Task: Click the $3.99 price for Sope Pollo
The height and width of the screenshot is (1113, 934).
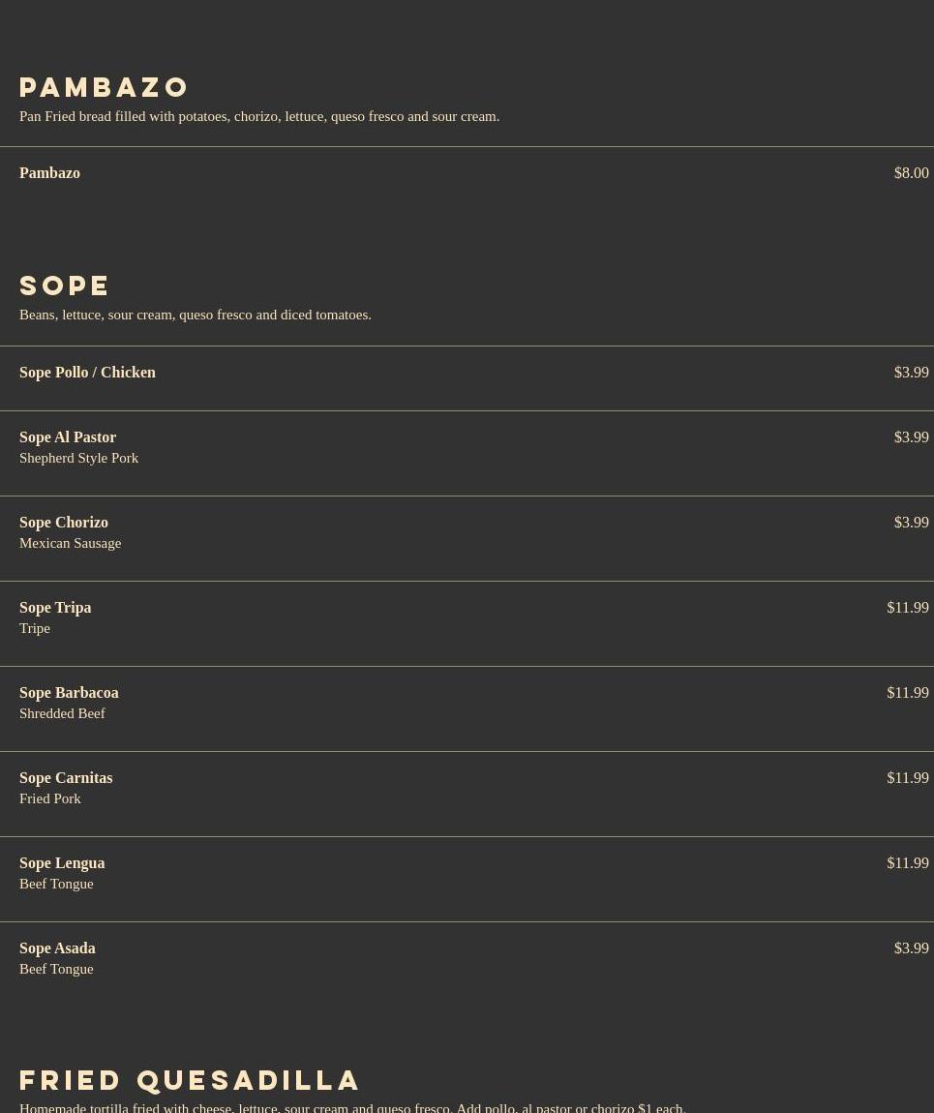Action: click(x=911, y=373)
